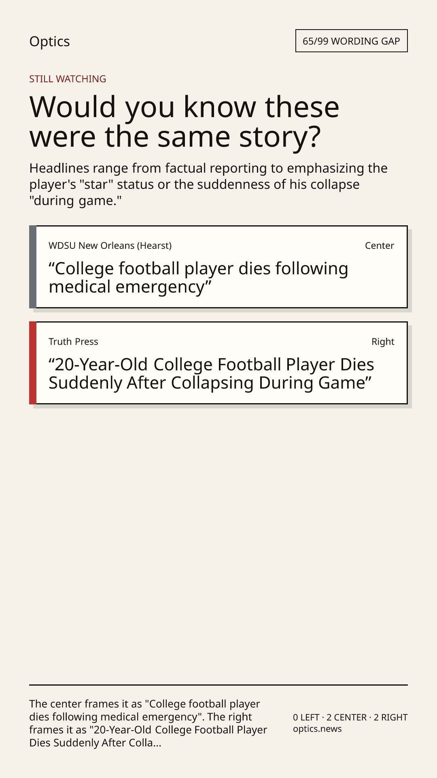Click the main headline about same story

tap(185, 122)
